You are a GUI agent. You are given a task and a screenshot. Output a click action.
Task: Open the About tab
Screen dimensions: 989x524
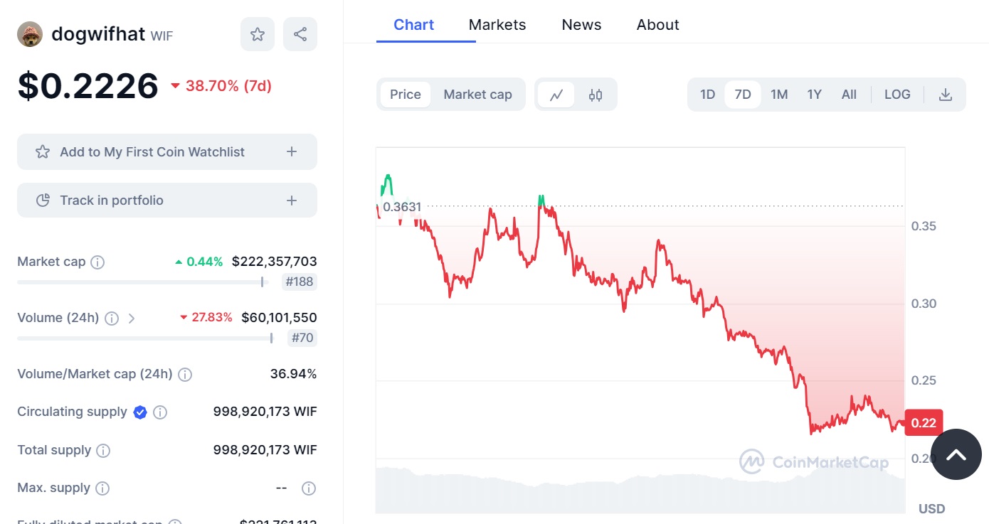point(657,25)
